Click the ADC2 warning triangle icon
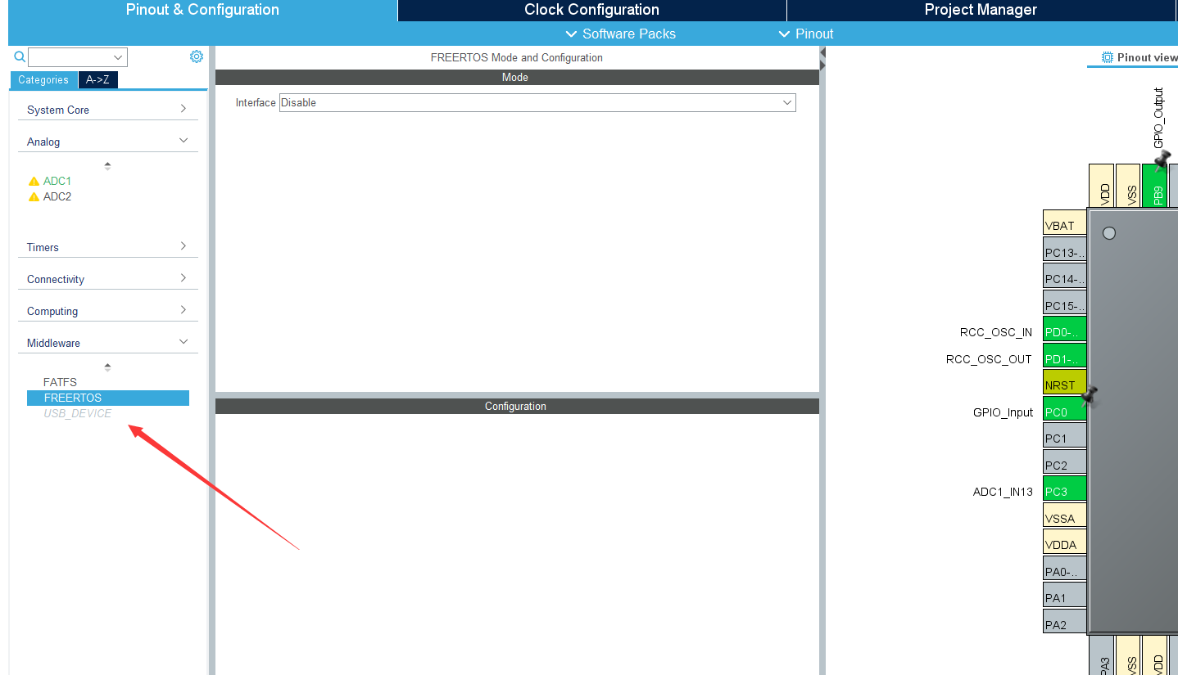This screenshot has width=1178, height=675. coord(34,197)
